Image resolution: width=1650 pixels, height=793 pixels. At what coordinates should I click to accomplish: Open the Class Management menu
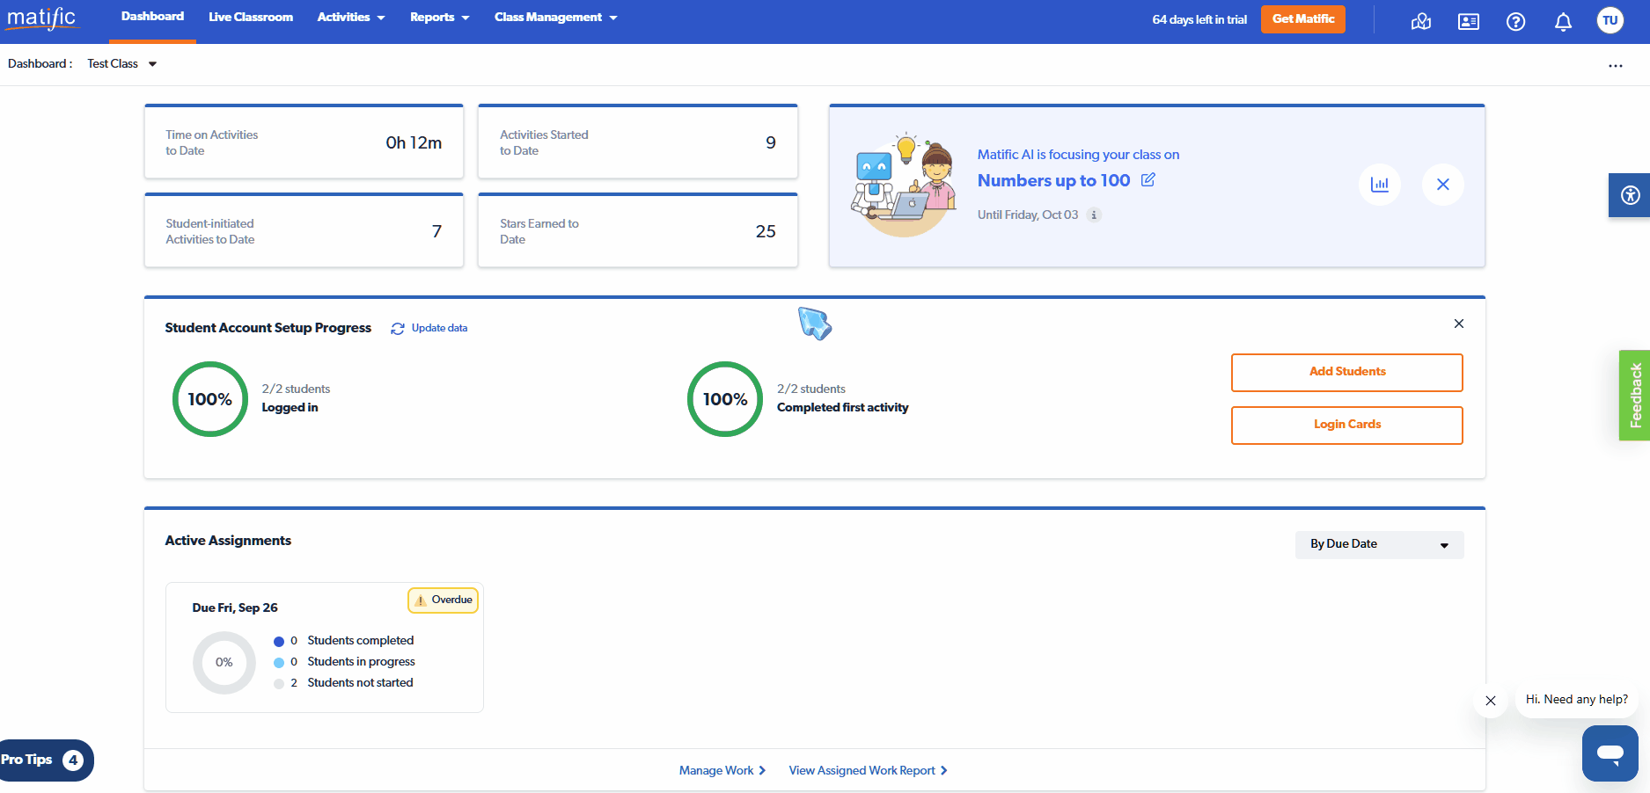click(x=555, y=17)
